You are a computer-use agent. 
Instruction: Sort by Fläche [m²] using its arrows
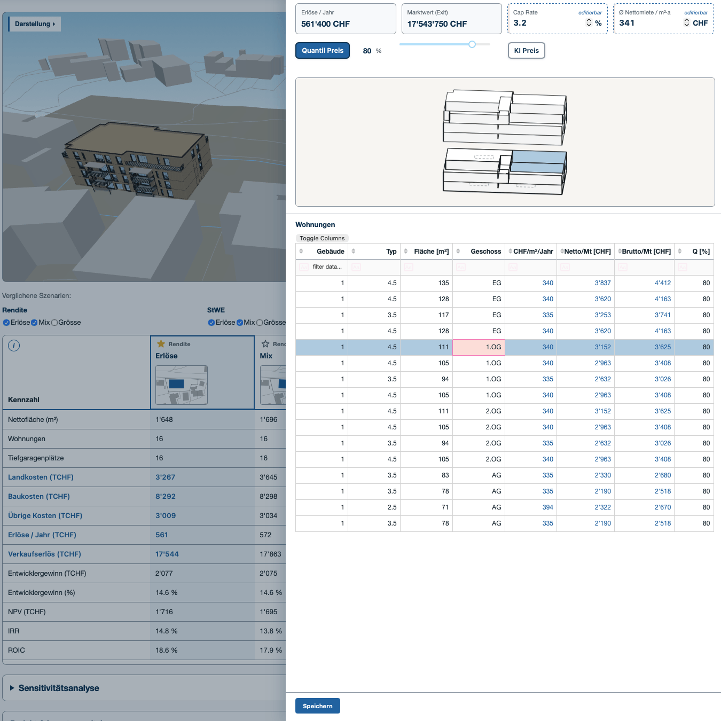click(406, 251)
